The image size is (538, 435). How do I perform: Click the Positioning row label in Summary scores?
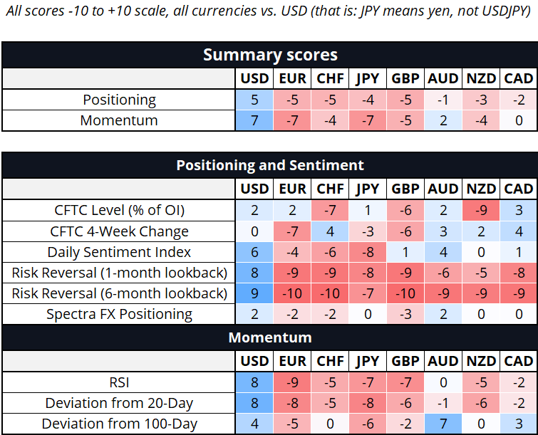click(x=120, y=100)
